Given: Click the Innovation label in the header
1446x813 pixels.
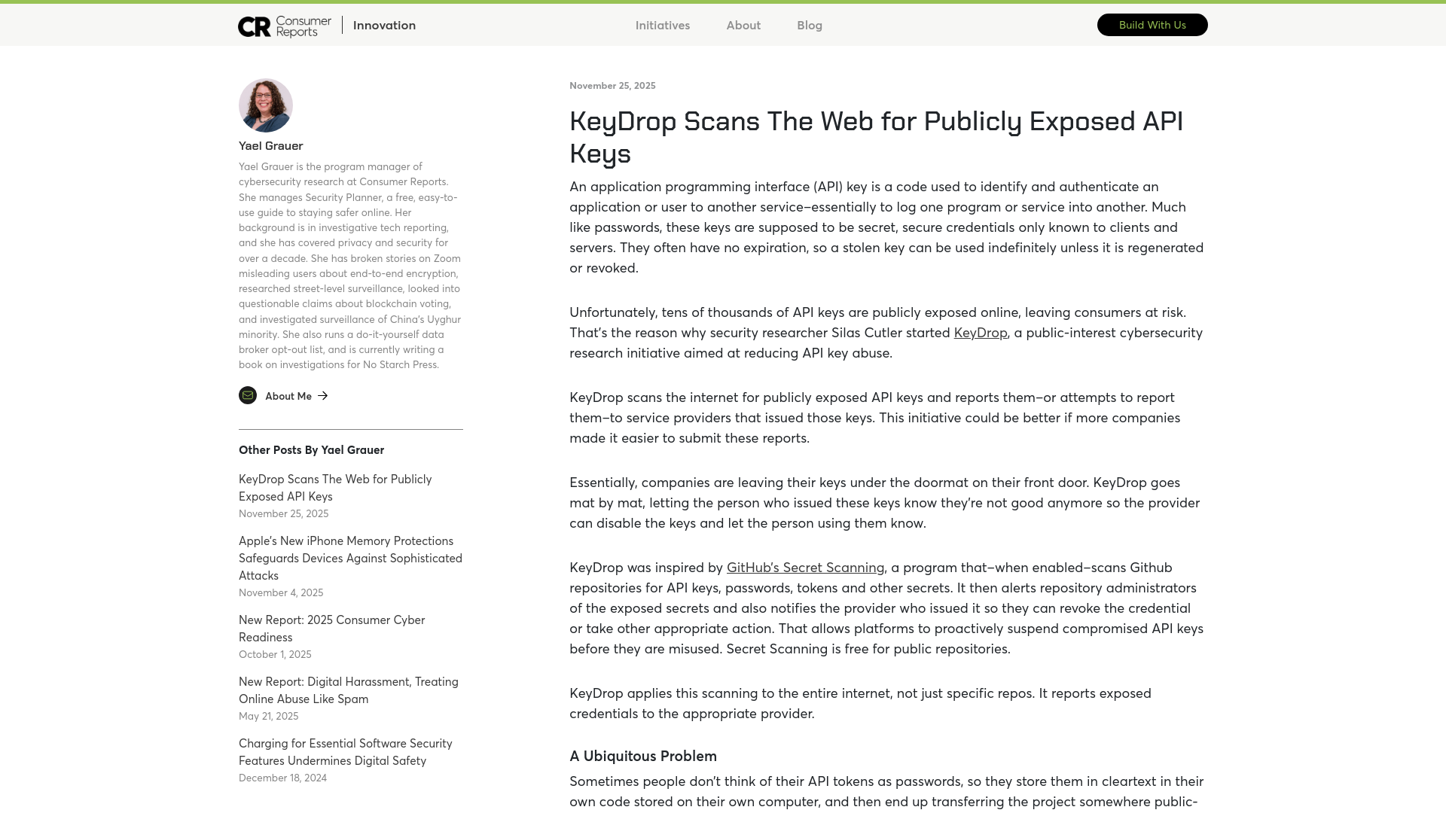Looking at the screenshot, I should [383, 25].
